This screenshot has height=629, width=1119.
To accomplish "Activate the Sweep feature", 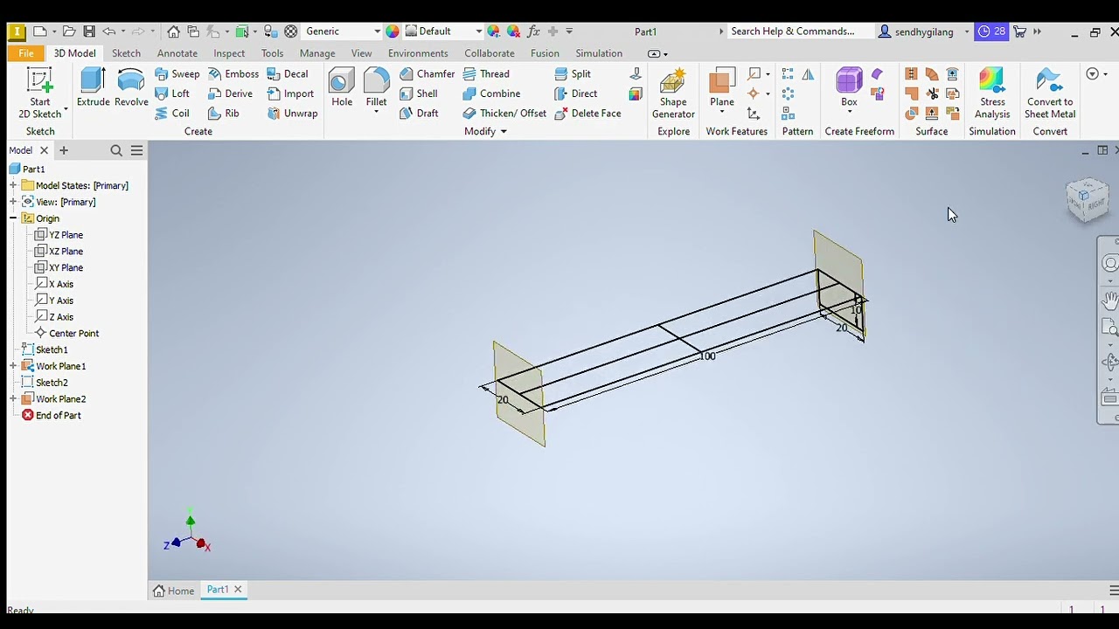I will coord(177,74).
